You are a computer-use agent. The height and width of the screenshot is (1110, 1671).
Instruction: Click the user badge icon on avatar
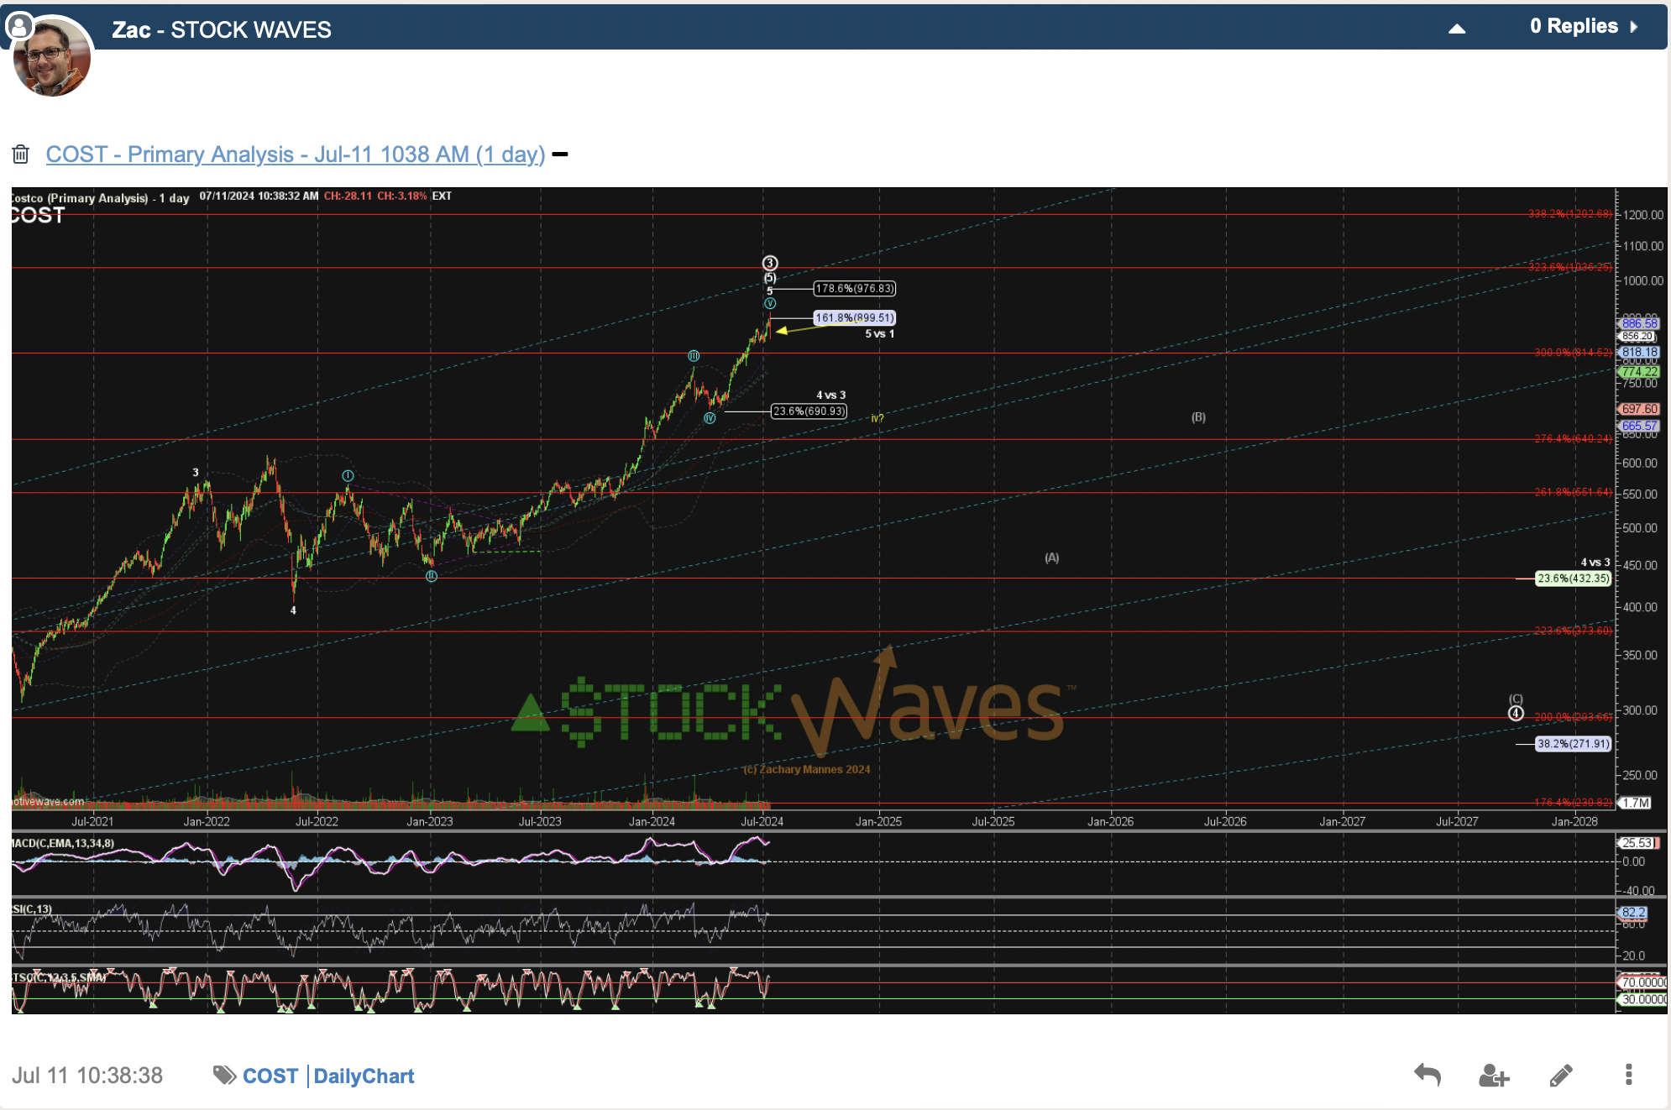point(18,26)
